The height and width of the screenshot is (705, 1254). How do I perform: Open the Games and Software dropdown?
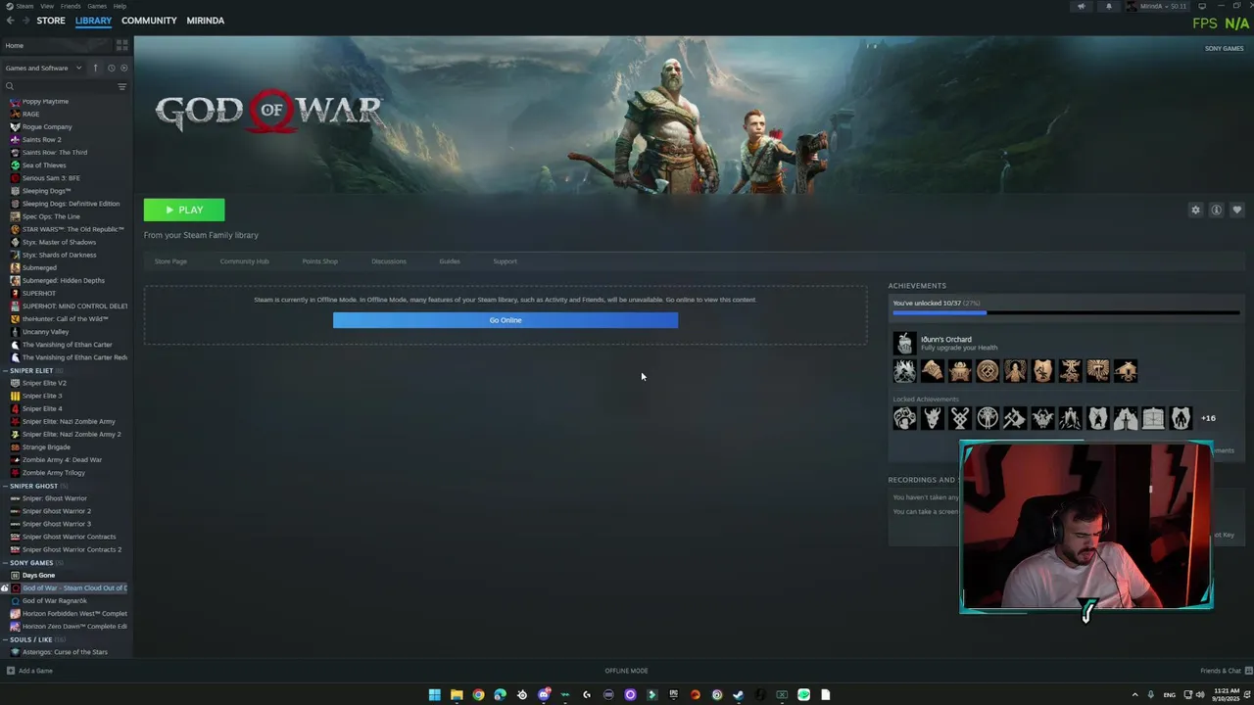click(x=43, y=68)
